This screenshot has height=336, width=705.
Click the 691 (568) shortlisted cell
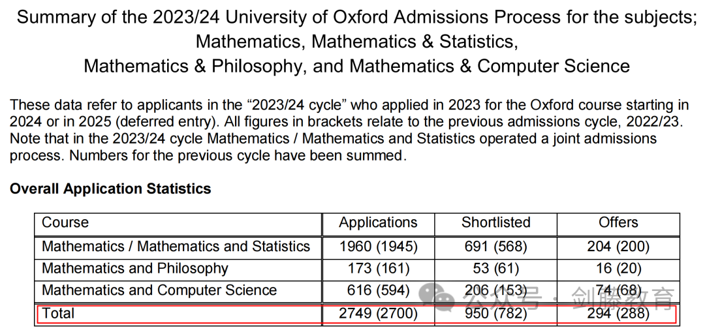[x=496, y=247]
